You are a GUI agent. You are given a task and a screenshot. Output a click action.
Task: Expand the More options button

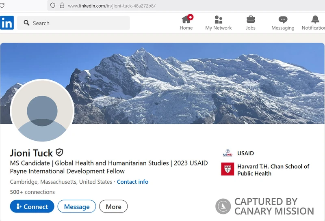[113, 206]
